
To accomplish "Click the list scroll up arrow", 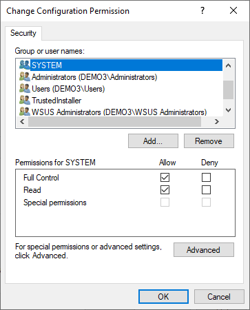I will point(228,65).
